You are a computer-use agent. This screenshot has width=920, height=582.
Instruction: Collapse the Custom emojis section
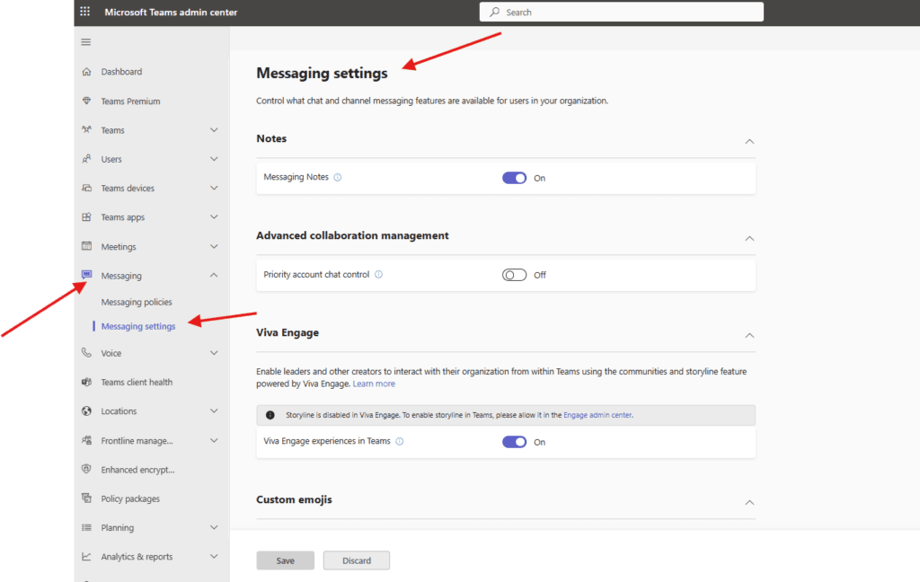pos(749,502)
